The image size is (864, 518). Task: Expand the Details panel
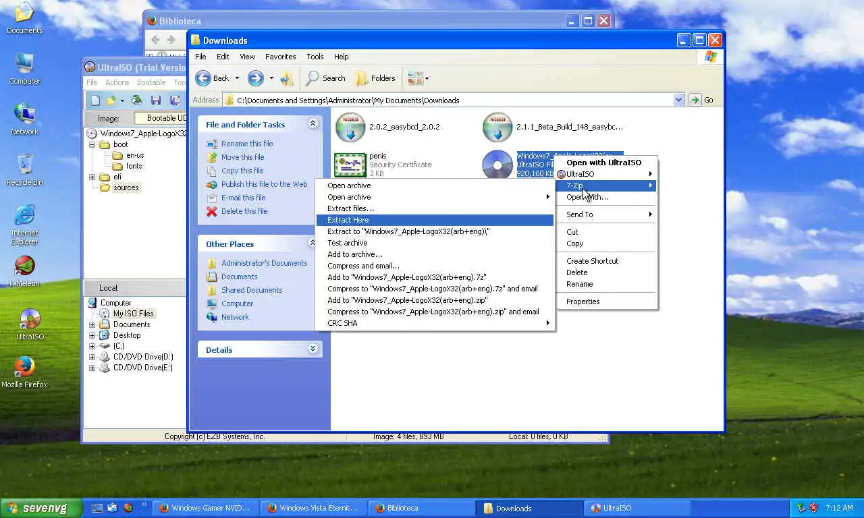coord(313,349)
